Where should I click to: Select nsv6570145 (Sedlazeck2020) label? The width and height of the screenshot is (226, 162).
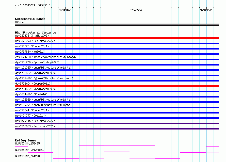35,121
